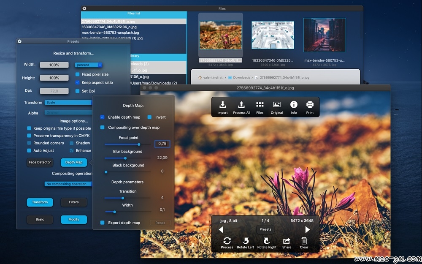Switch to the Transform section in Presets
This screenshot has width=422, height=264.
click(x=40, y=202)
